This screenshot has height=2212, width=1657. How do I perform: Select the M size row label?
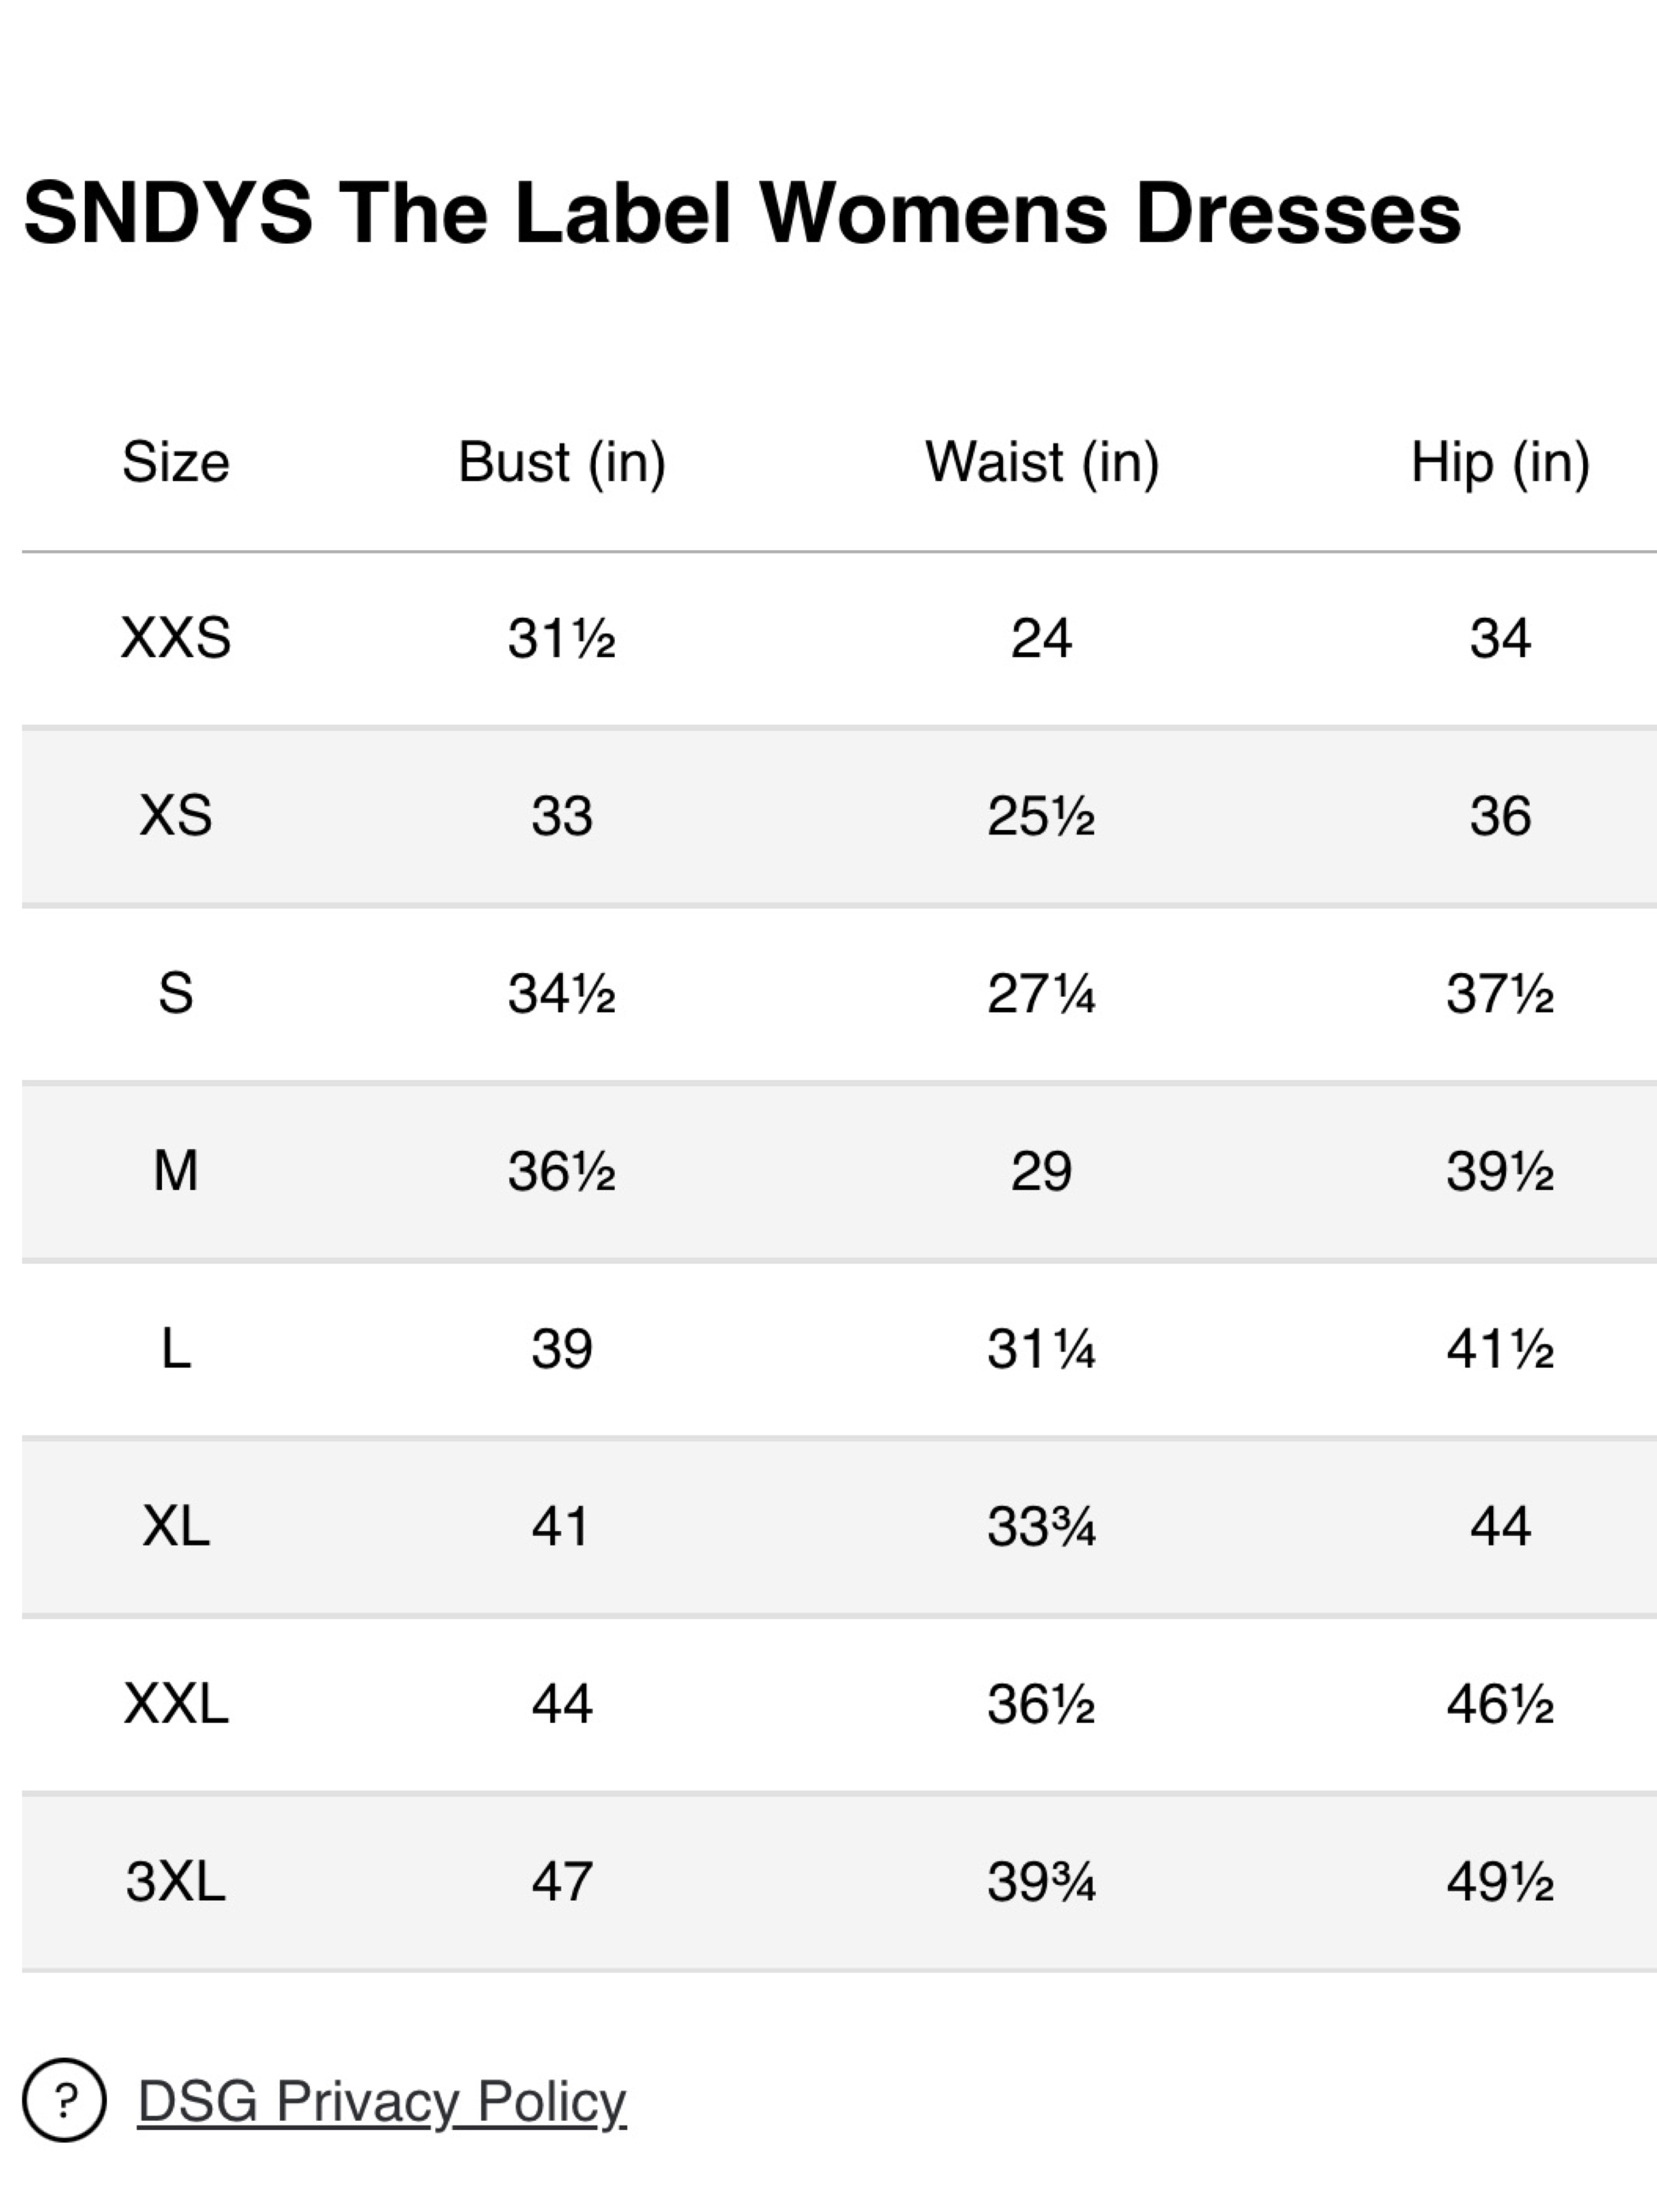click(176, 1171)
